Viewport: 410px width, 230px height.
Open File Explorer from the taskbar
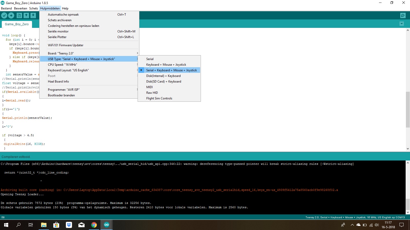pos(44,225)
